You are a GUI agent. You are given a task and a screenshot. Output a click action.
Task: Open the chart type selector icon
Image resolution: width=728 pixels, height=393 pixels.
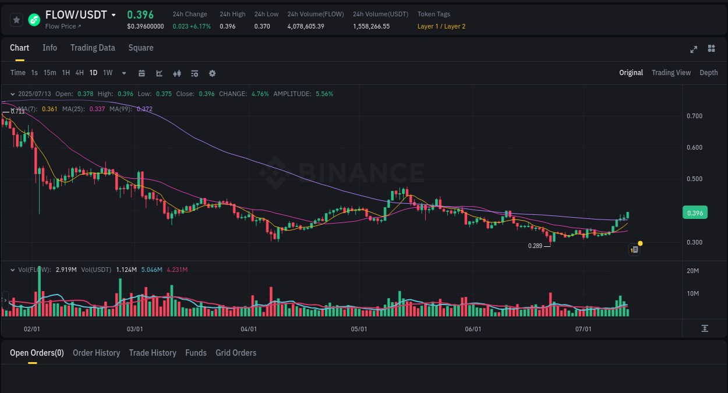coord(176,73)
